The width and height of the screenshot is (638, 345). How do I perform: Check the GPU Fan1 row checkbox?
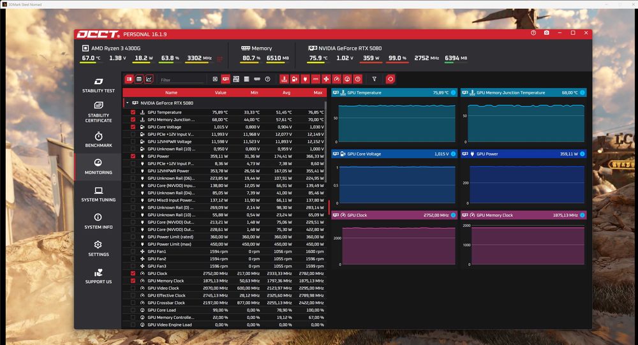click(133, 251)
